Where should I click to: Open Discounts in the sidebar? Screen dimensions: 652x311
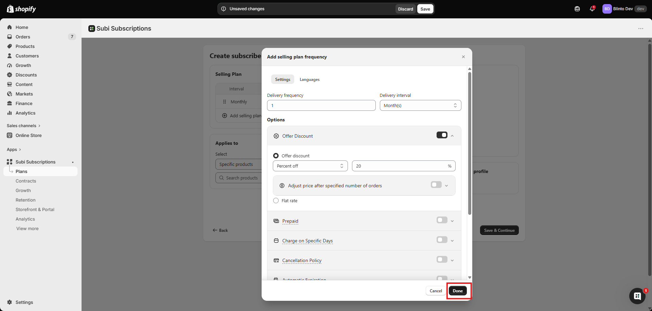click(x=26, y=75)
